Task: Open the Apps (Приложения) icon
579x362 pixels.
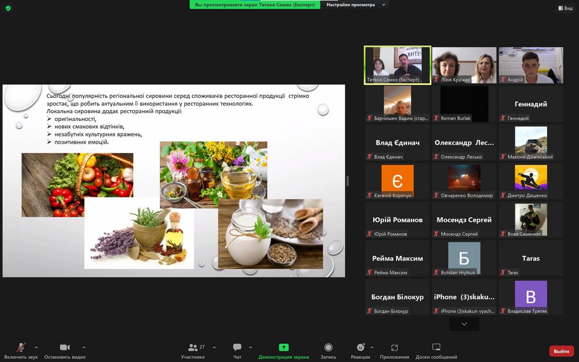Action: click(x=394, y=348)
